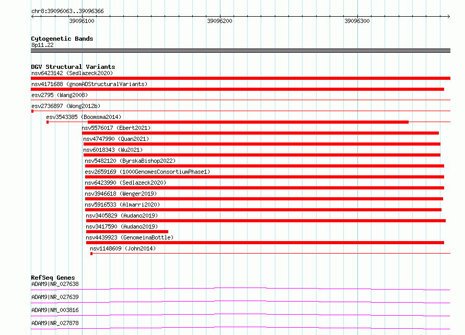
Task: Click the short red bar of nsv3417590
Action: [x=127, y=232]
